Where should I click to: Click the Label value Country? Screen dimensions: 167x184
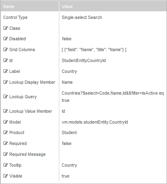[x=69, y=71]
